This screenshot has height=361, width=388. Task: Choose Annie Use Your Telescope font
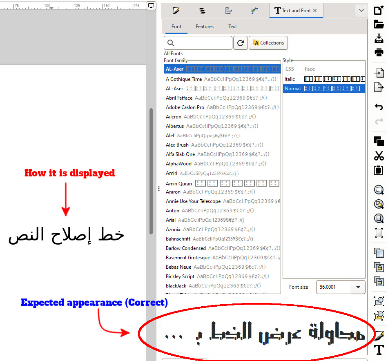pyautogui.click(x=222, y=201)
